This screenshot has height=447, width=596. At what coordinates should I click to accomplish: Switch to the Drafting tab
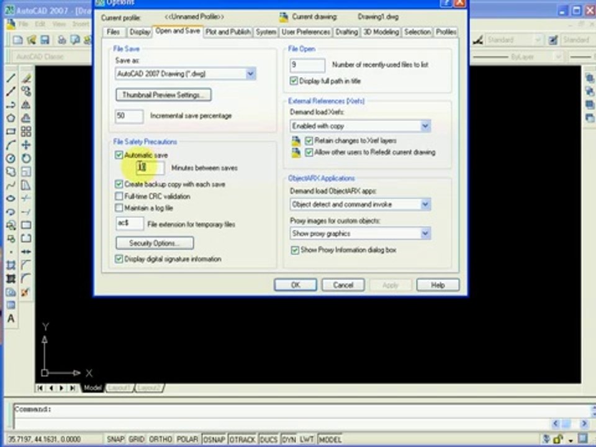[346, 32]
